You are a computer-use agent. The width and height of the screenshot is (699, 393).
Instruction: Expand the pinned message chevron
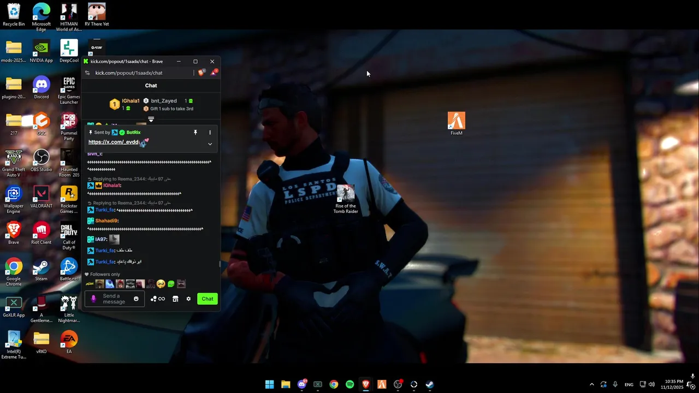tap(210, 144)
